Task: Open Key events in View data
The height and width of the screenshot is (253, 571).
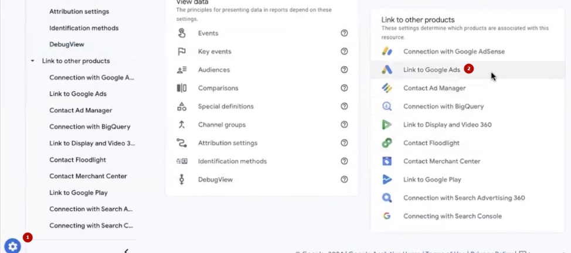Action: click(214, 52)
